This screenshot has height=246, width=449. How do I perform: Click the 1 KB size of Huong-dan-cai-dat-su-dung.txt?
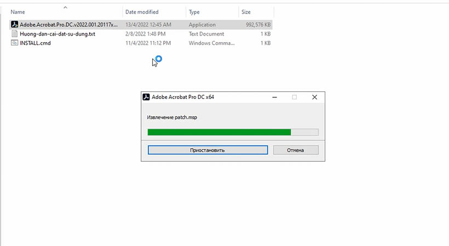tap(266, 34)
